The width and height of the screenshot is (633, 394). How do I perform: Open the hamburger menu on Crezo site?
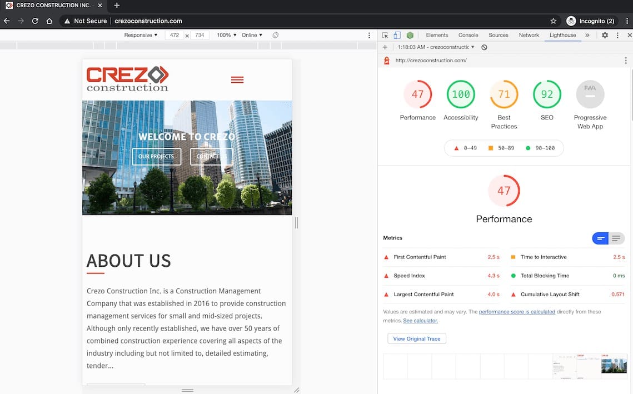237,80
